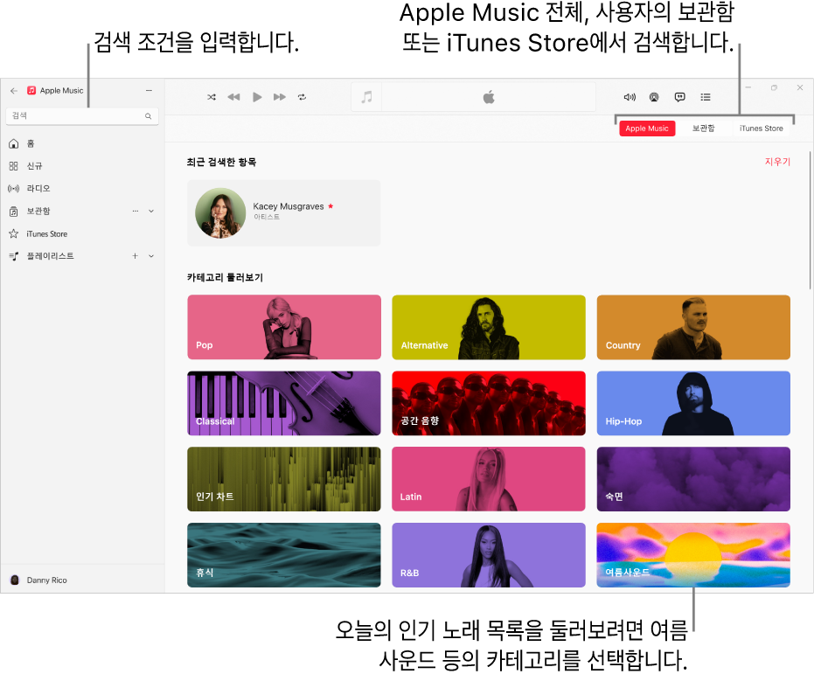Open iTunes Store from the sidebar

point(82,234)
